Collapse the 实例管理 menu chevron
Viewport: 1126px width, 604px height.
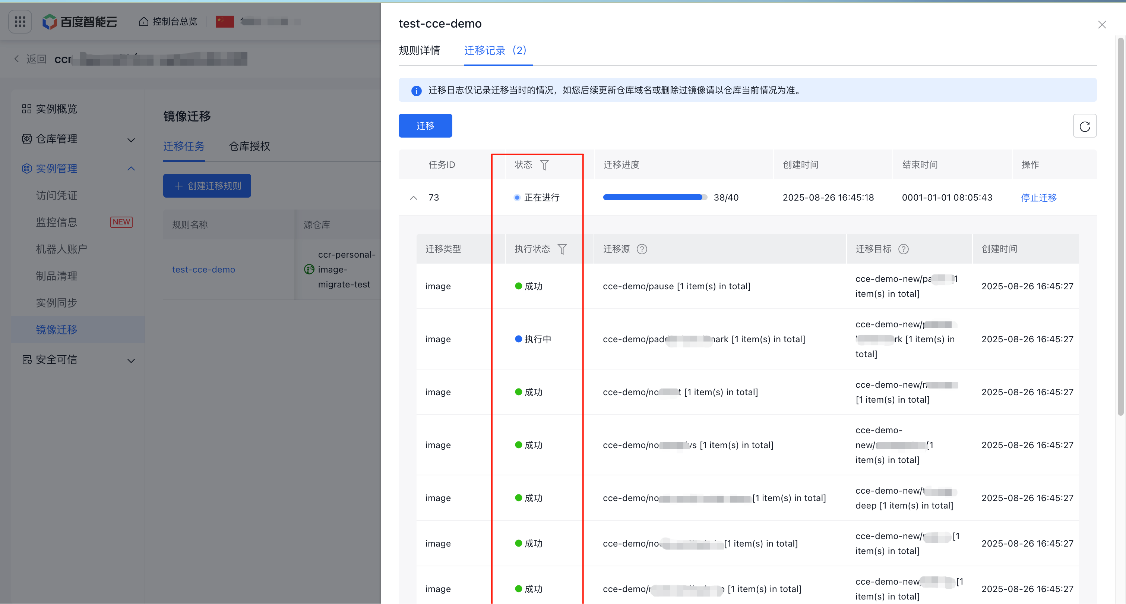point(131,169)
